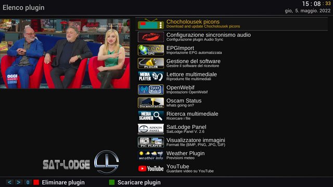The height and width of the screenshot is (187, 333).
Task: Select the red Eliminare plugin key
Action: point(36,182)
